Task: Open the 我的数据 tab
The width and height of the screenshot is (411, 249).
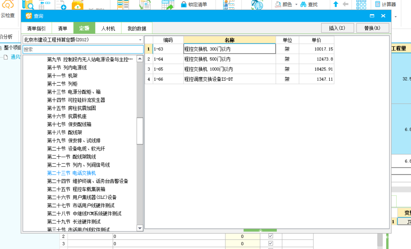Action: point(137,28)
